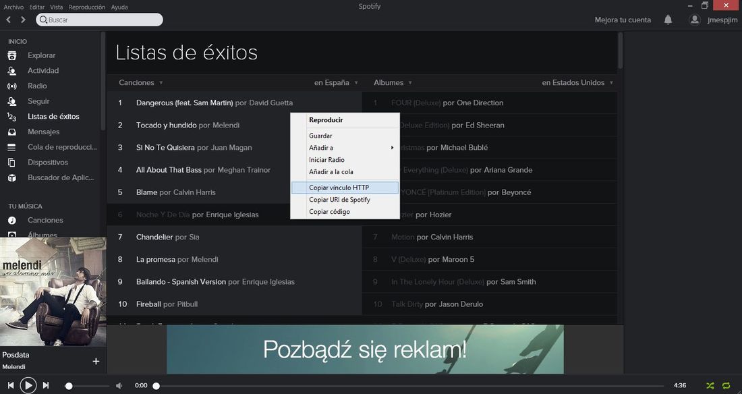Viewport: 742px width, 394px height.
Task: Choose Reproducir in the context menu
Action: click(345, 120)
